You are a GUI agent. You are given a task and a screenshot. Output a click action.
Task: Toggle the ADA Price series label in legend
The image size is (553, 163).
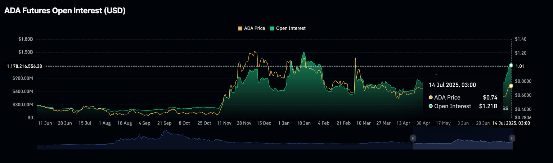point(254,28)
